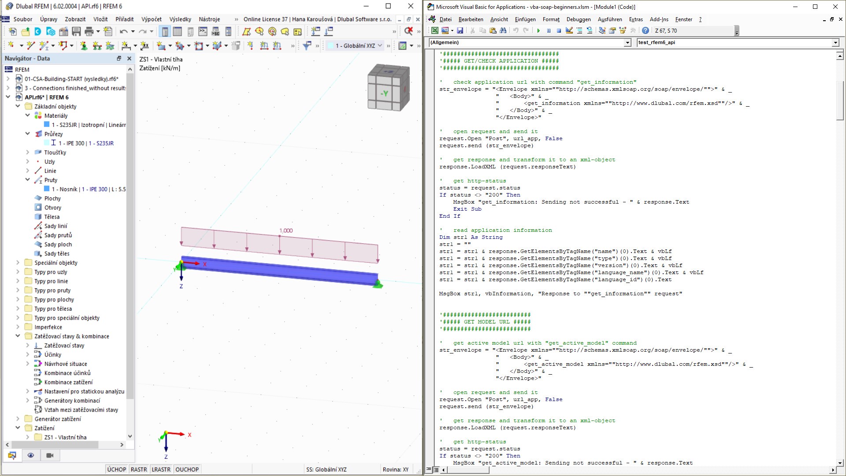The image size is (846, 476).
Task: Open the test_rfem6_api procedure dropdown
Action: [x=835, y=43]
